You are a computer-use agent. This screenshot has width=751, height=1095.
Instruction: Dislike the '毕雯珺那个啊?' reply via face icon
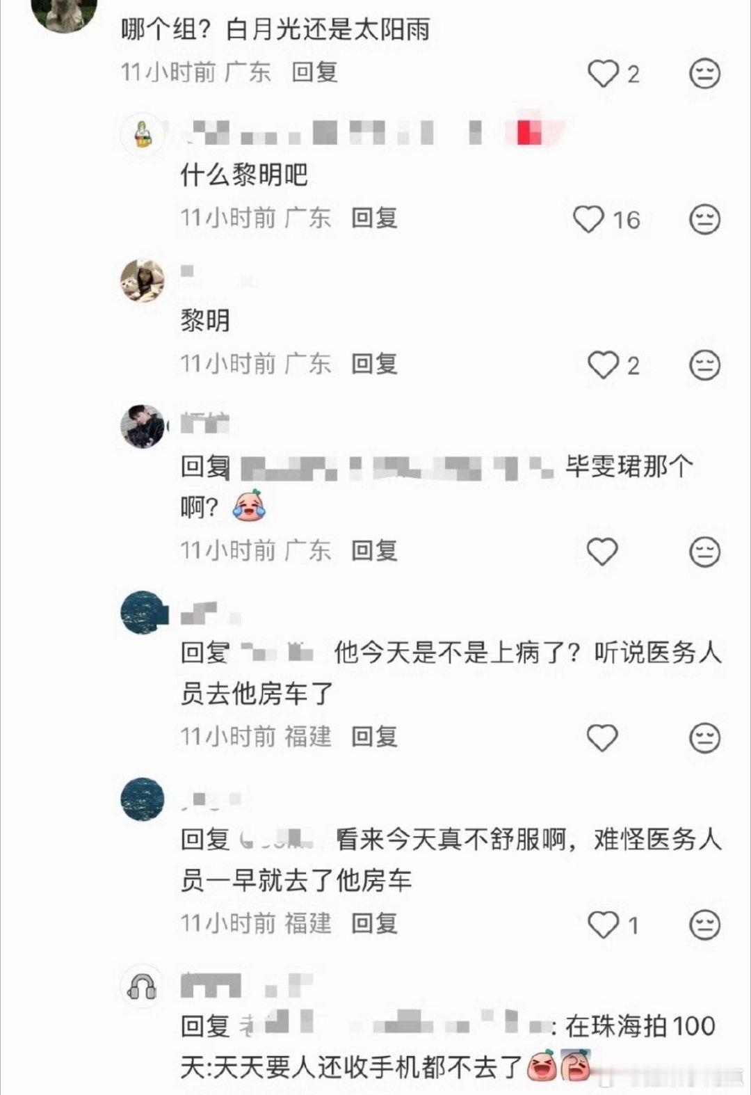704,552
